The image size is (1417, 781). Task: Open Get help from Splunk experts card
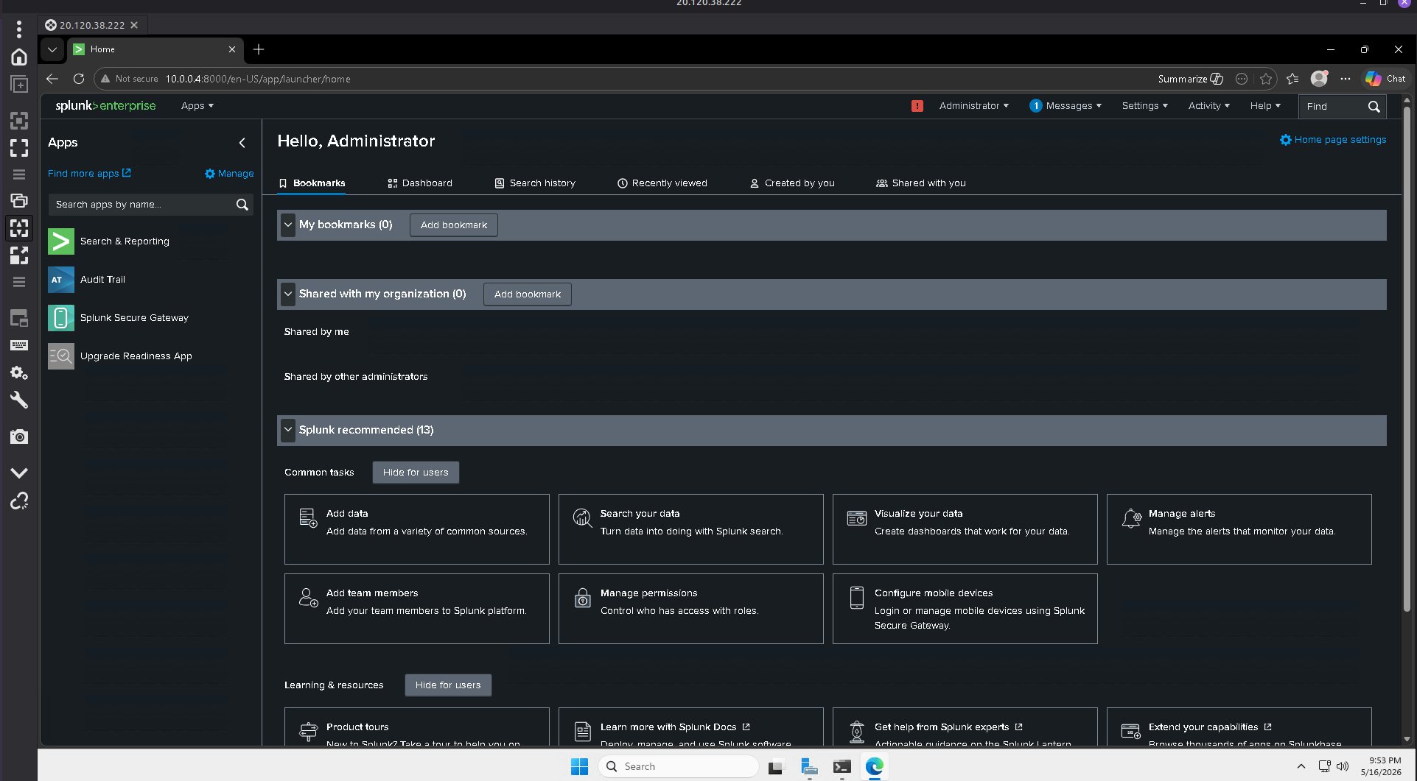[x=965, y=727]
